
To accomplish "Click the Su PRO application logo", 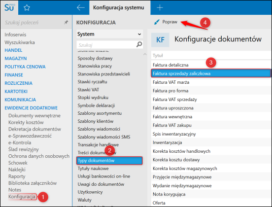I will click(x=9, y=7).
